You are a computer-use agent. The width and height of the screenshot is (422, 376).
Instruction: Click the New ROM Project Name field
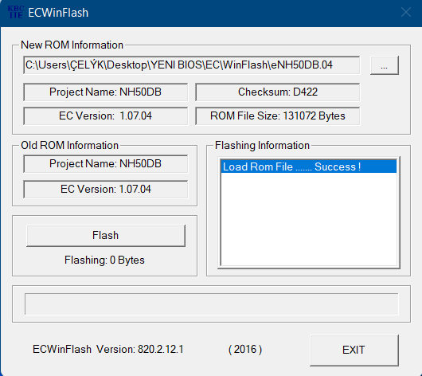click(x=105, y=92)
